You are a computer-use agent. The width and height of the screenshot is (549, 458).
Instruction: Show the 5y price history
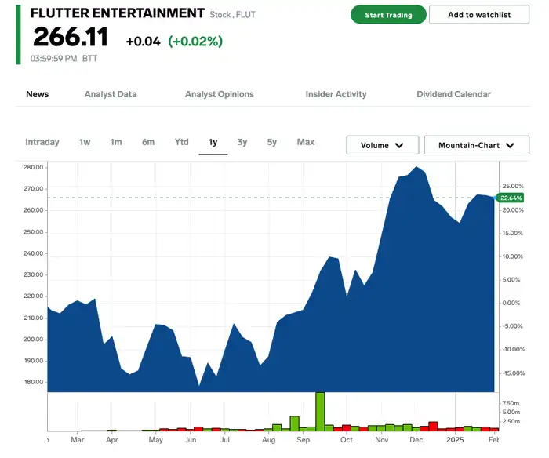pyautogui.click(x=272, y=142)
